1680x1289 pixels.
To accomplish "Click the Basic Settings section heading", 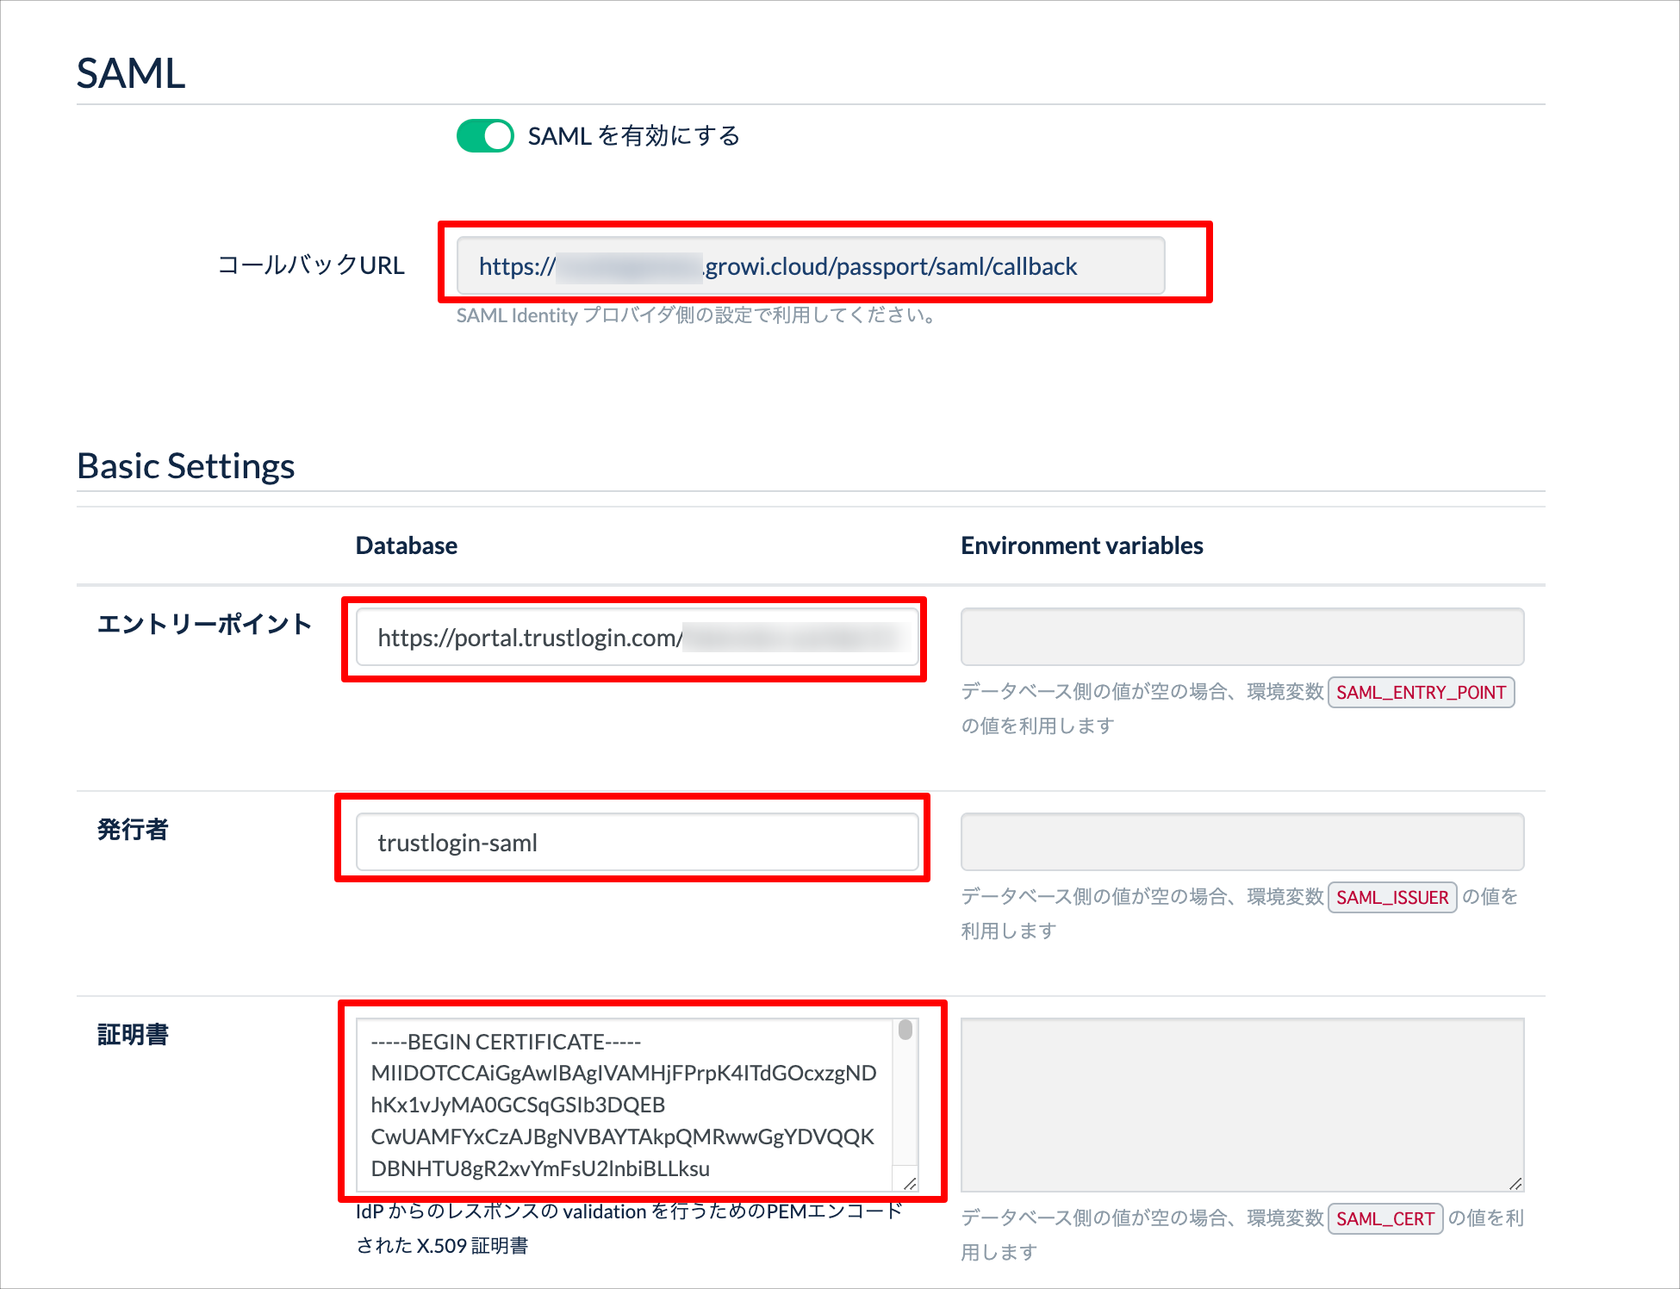I will coord(185,465).
